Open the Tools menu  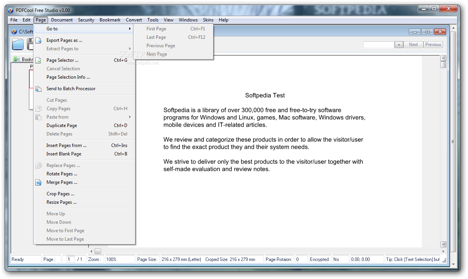[153, 20]
